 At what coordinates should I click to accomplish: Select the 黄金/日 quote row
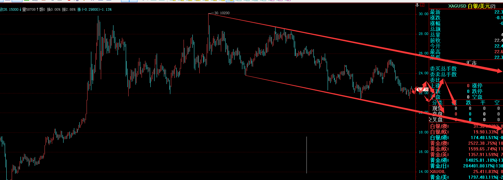pos(439,166)
